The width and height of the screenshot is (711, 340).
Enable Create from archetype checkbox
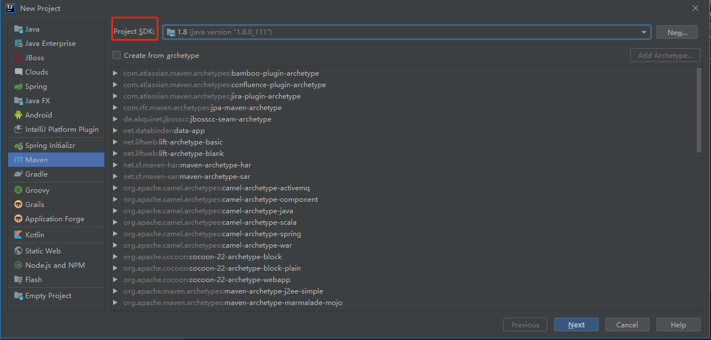click(x=116, y=56)
